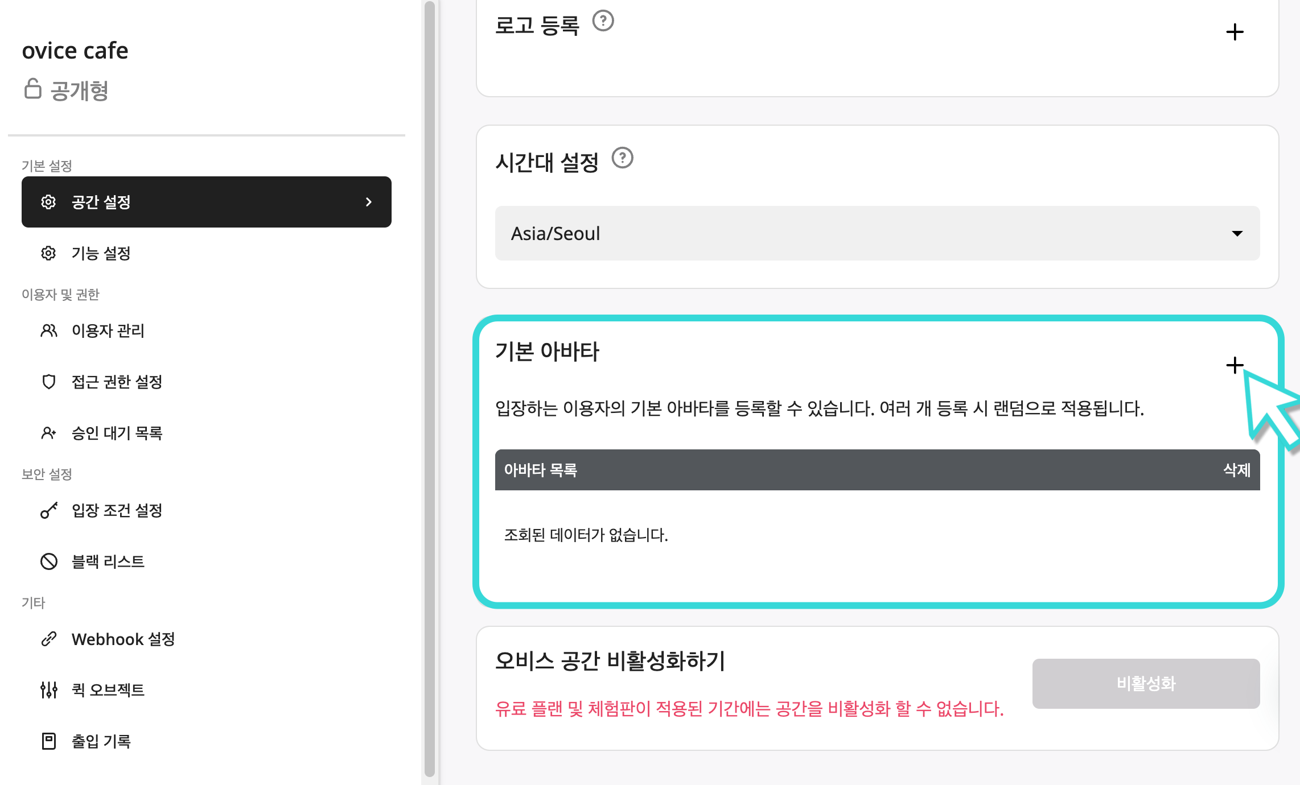This screenshot has width=1300, height=785.
Task: Add a default avatar with the plus icon
Action: (1234, 365)
